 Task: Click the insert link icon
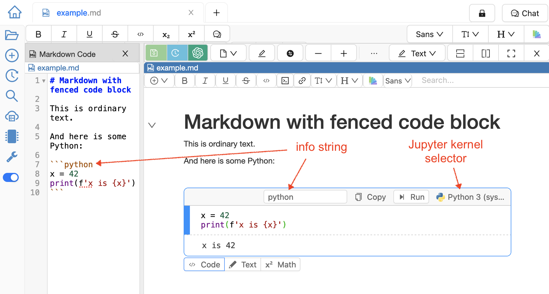(302, 81)
